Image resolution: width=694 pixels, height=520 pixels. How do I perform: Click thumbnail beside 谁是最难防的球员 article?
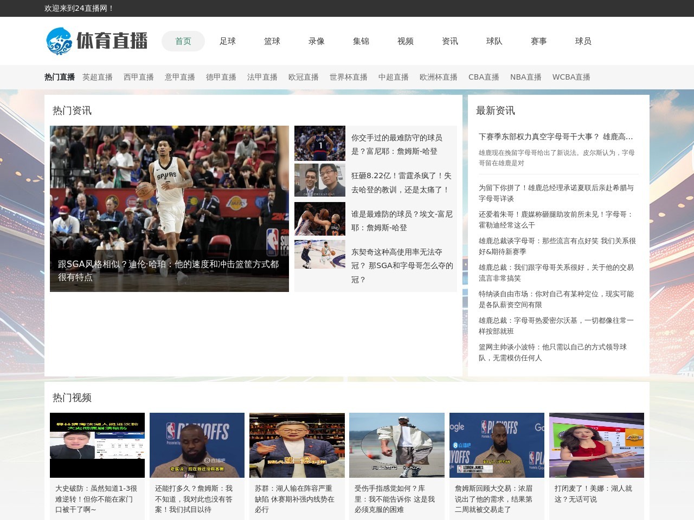320,219
